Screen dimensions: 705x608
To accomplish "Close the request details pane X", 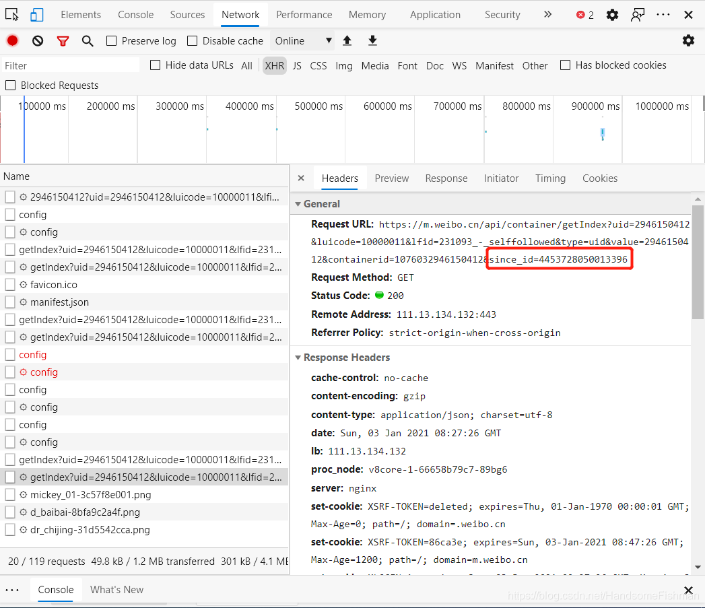I will [301, 178].
